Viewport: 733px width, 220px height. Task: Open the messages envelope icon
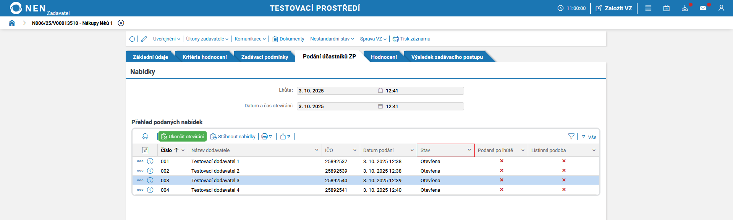703,8
